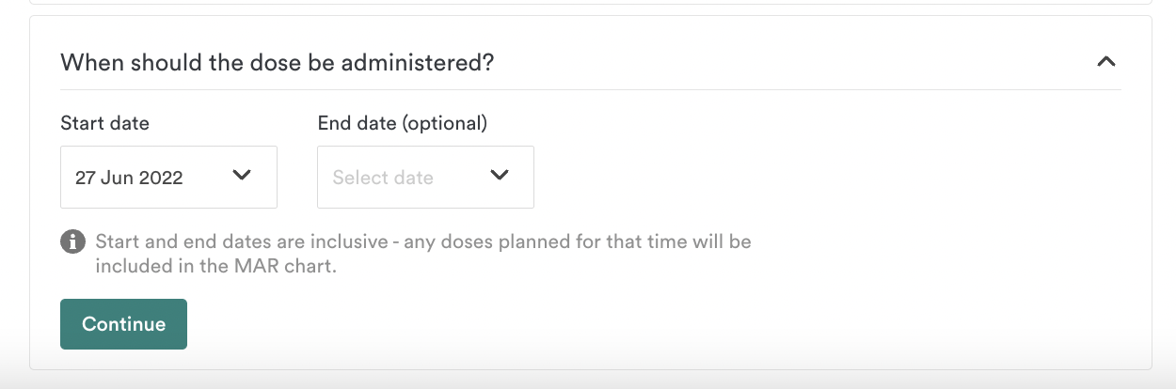
Task: Click the End date (optional) label
Action: 403,122
